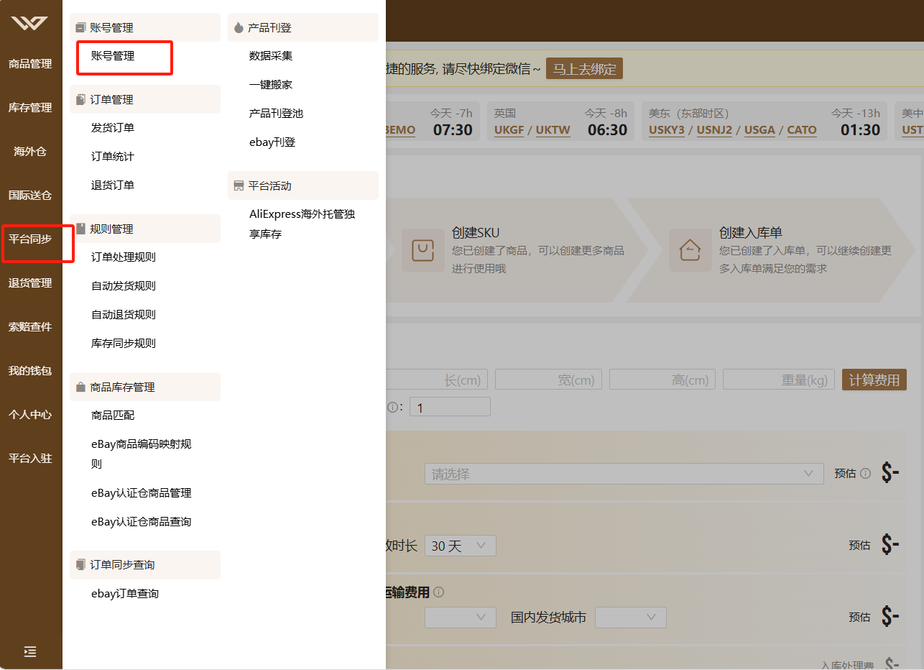Click the 商品库存管理 bag icon
924x670 pixels.
click(80, 387)
